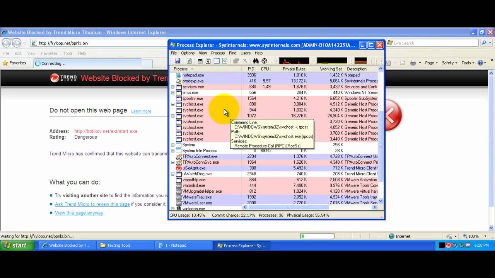The width and height of the screenshot is (495, 278).
Task: Collapse the System Idle Process node
Action: tap(173, 151)
